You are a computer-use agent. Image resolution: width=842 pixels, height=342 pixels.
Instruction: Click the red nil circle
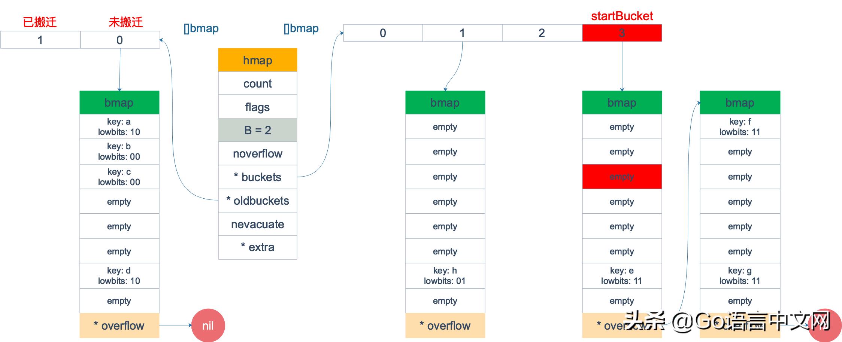tap(208, 326)
